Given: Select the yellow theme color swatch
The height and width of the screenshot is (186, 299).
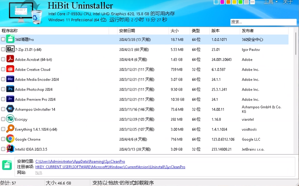Looking at the screenshot, I should point(234,2).
